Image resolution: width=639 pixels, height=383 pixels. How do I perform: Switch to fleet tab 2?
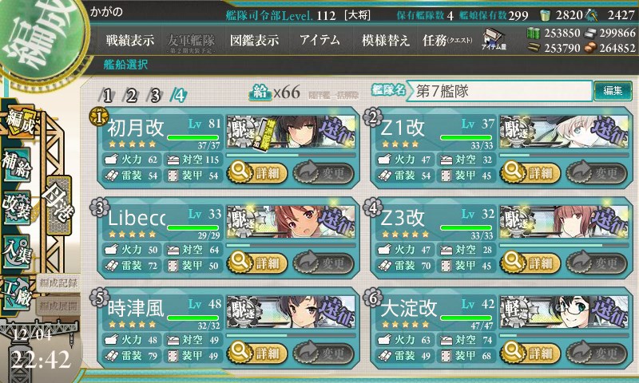pyautogui.click(x=130, y=96)
